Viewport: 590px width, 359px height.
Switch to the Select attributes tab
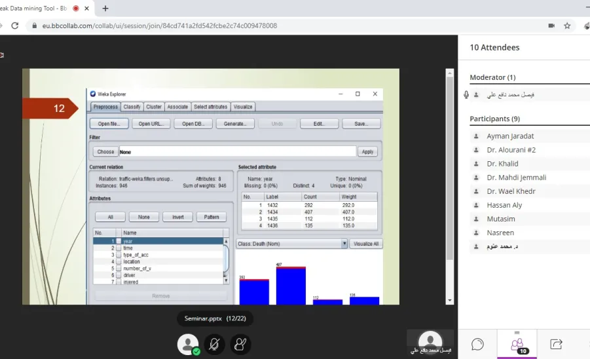210,107
